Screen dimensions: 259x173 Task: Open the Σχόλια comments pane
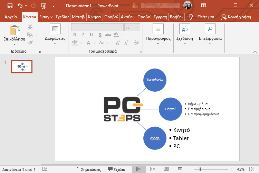click(x=116, y=169)
